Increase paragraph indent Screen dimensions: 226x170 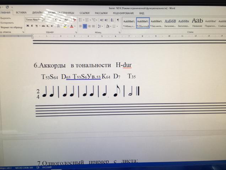(106, 20)
